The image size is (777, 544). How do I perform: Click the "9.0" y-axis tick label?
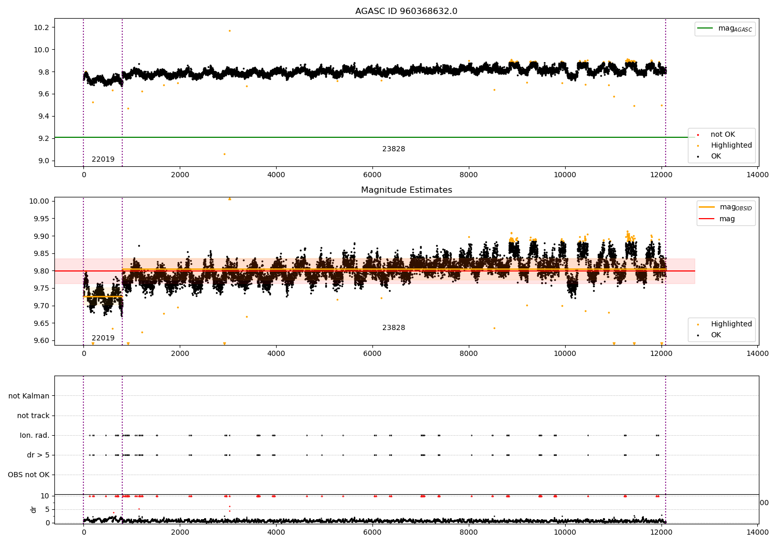tap(42, 161)
